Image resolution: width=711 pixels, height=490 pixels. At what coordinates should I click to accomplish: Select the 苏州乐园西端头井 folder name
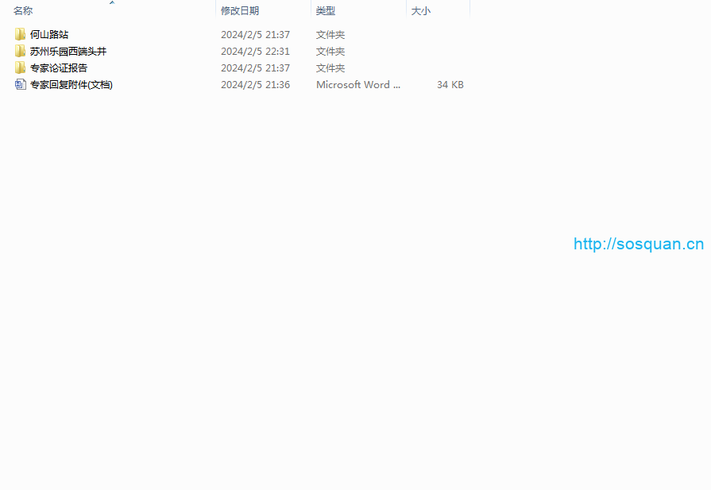click(68, 51)
